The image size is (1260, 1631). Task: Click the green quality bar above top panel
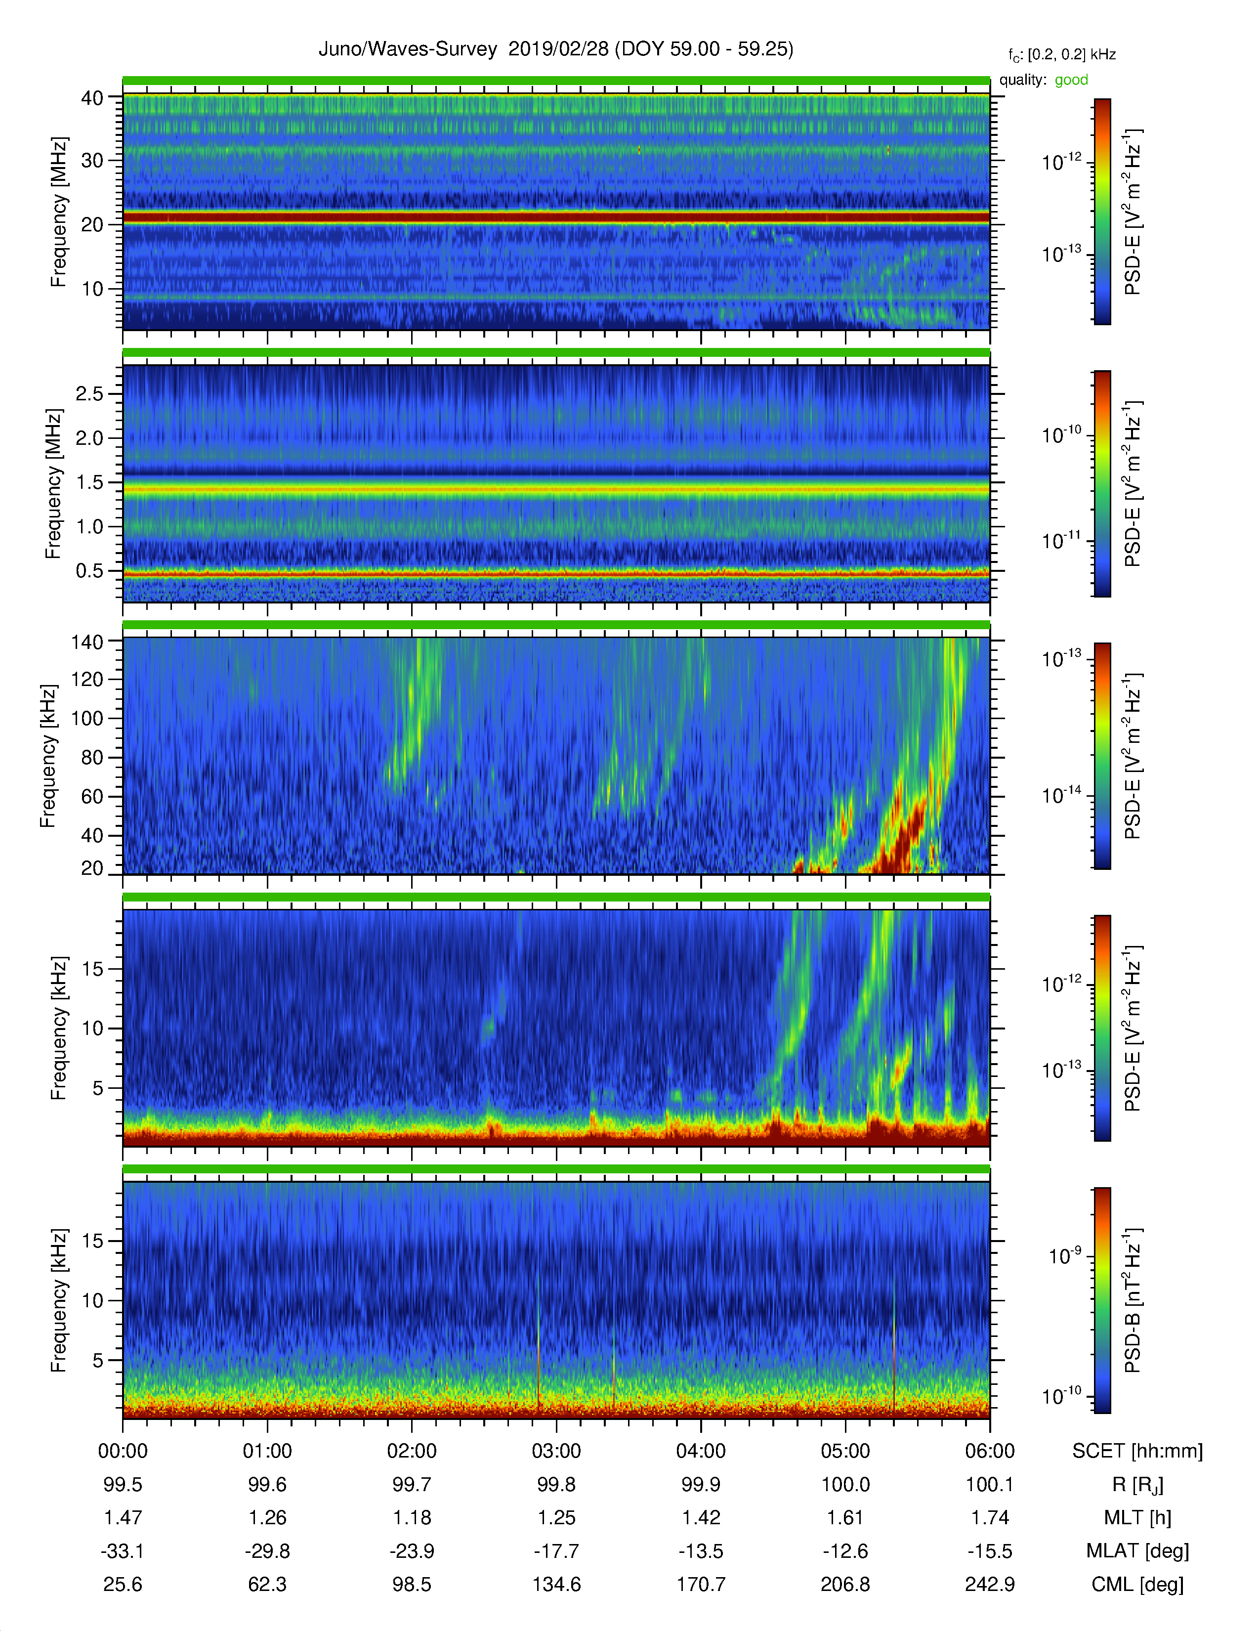[556, 81]
